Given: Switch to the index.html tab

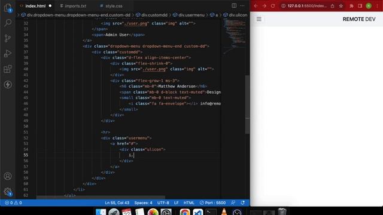Looking at the screenshot, I should coord(35,6).
